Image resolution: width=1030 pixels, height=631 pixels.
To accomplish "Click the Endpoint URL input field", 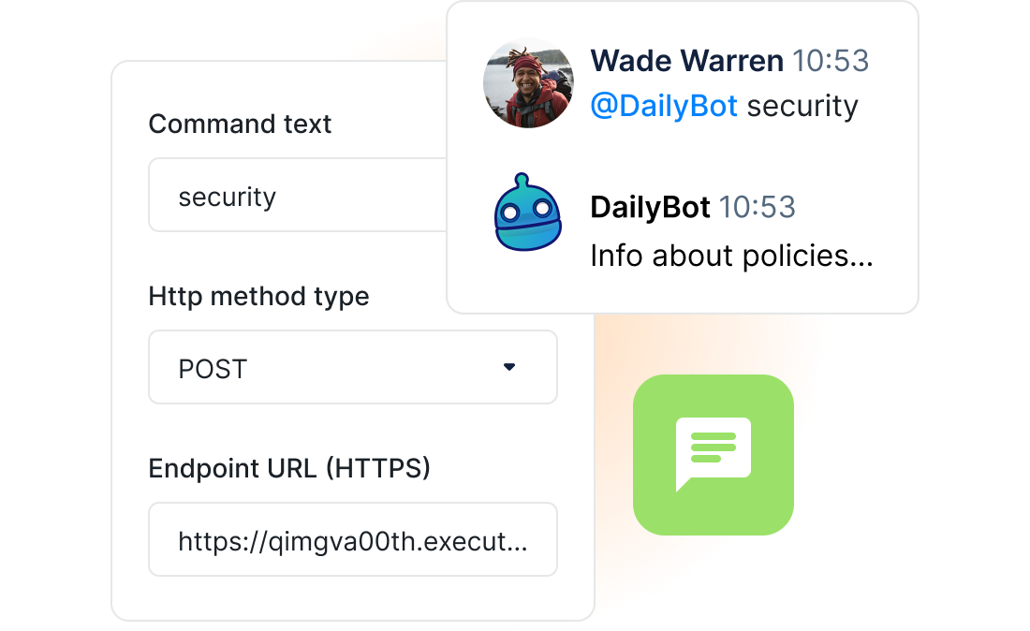I will [353, 540].
